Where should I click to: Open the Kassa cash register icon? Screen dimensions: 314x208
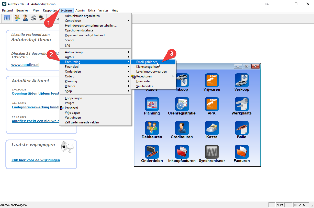pos(212,128)
